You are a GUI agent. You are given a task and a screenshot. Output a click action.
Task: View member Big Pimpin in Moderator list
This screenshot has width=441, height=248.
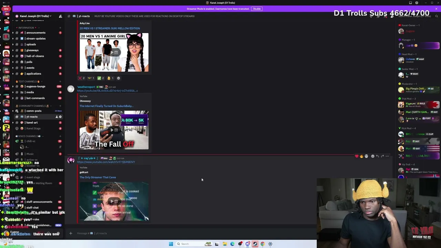(x=419, y=90)
